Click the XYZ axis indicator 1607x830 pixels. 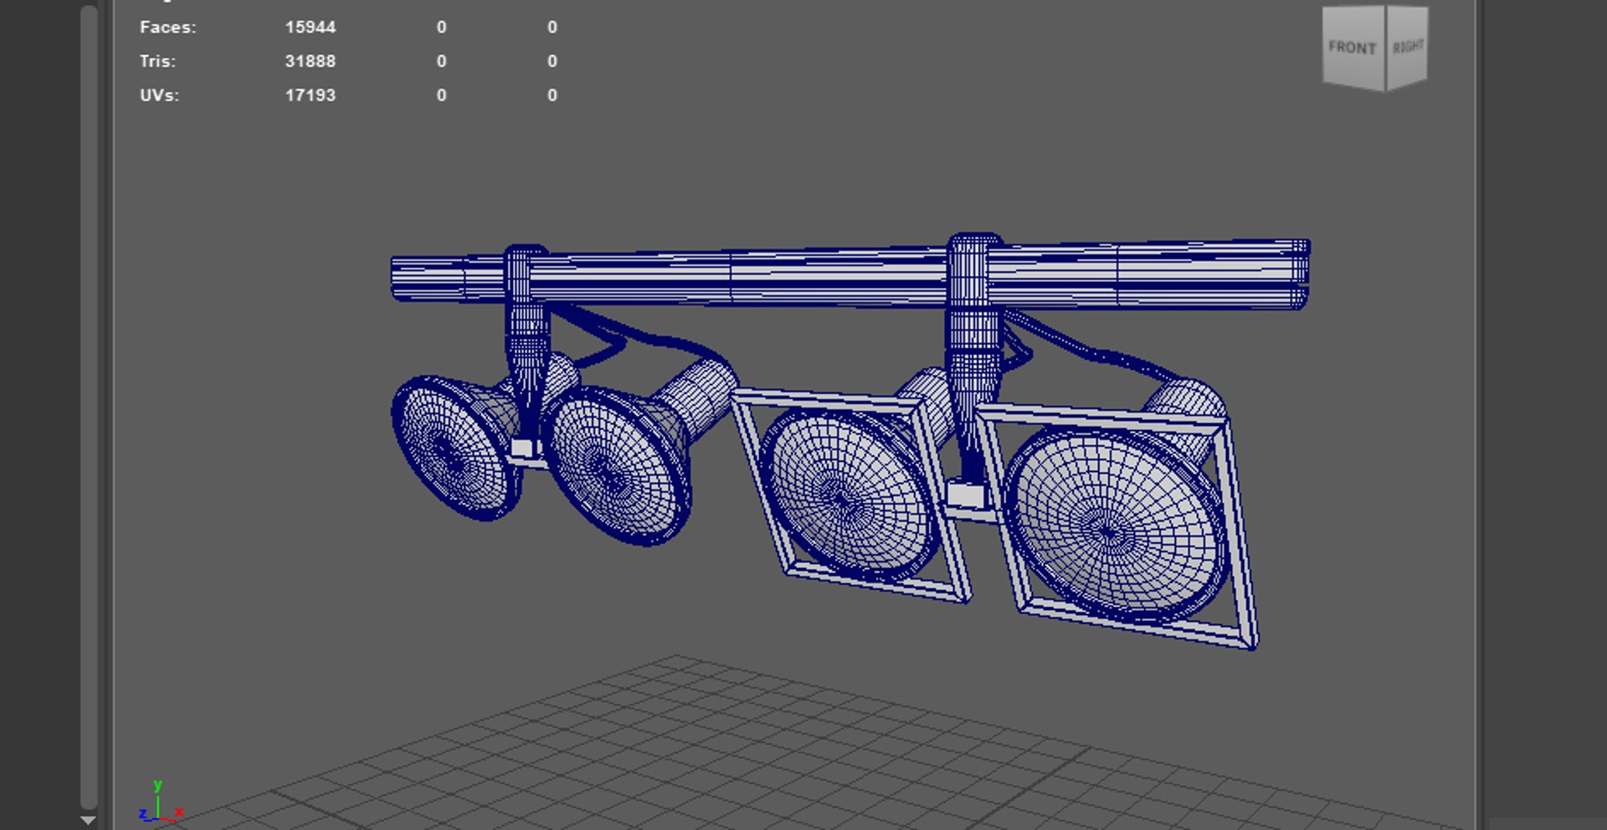point(161,802)
